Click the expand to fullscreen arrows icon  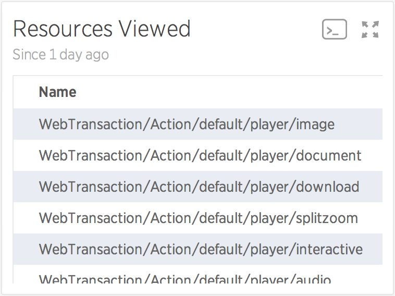(x=370, y=30)
